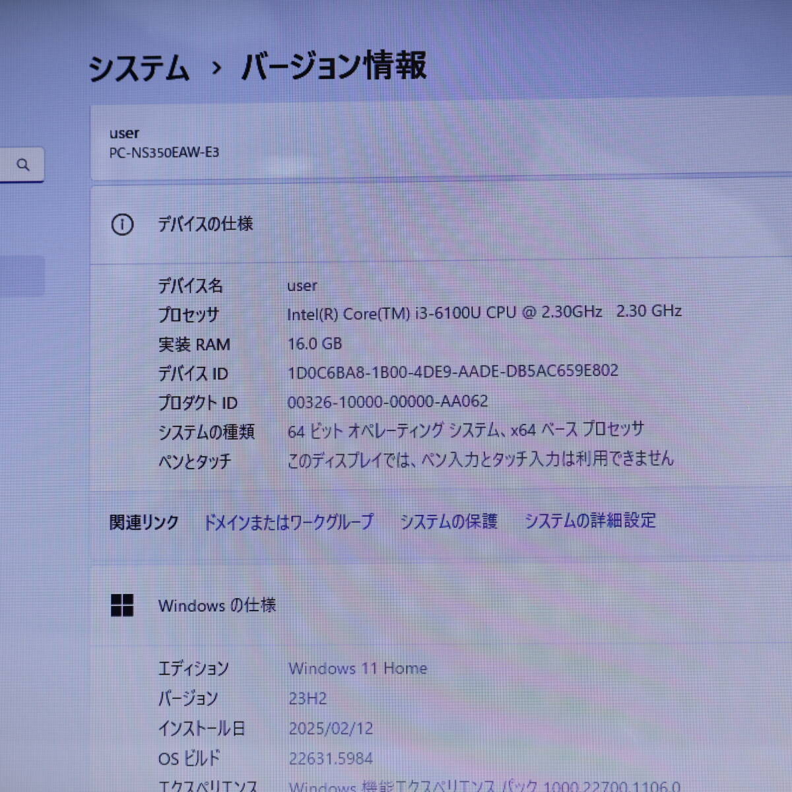Select OS build value 22631.5984
The height and width of the screenshot is (792, 792).
tap(331, 758)
